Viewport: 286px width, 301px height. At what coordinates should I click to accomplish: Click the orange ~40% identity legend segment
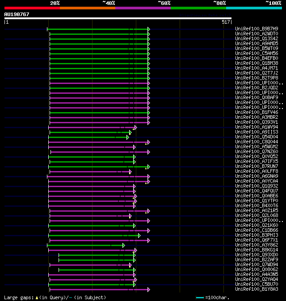(88, 8)
